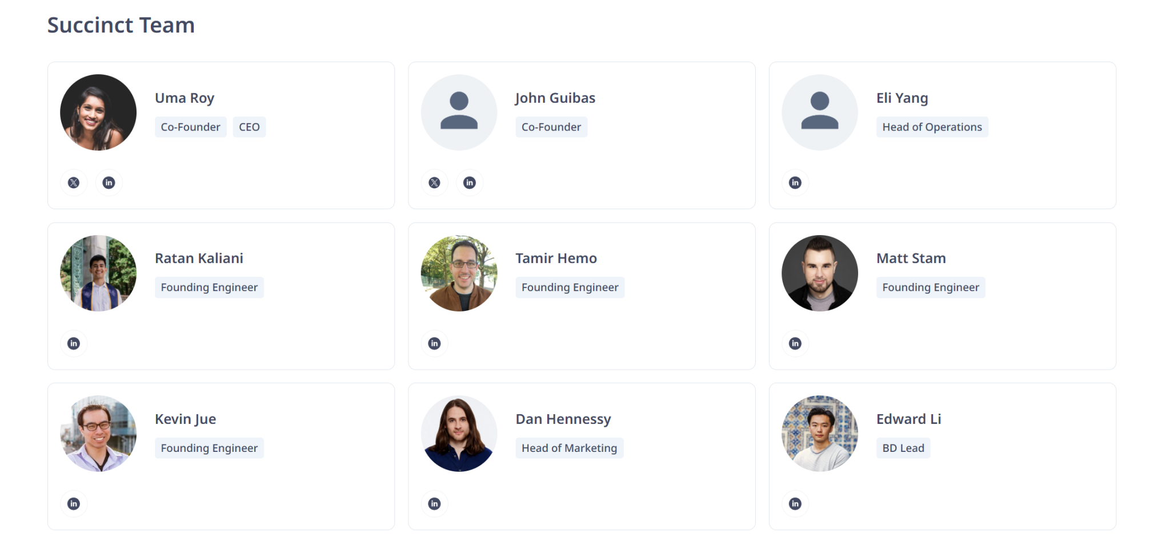Click Matt Stam's profile photo
The image size is (1170, 546).
pyautogui.click(x=820, y=273)
